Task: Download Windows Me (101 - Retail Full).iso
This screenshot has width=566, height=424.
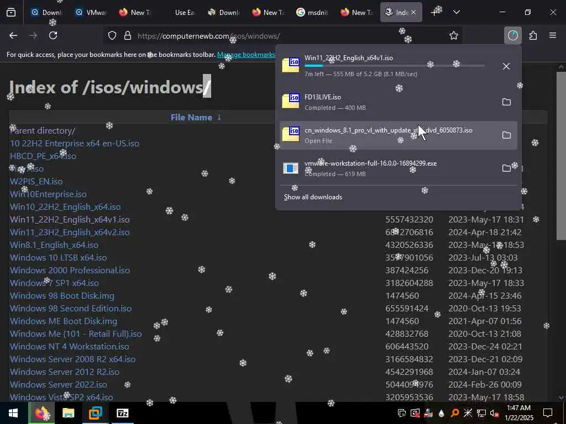Action: [75, 333]
